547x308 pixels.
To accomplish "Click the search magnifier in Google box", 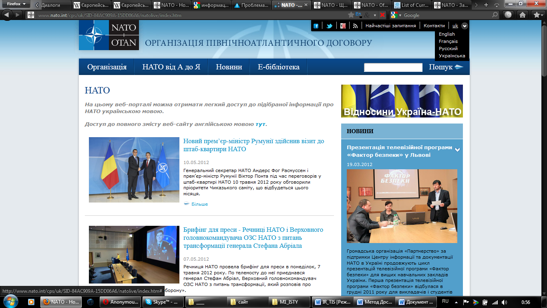I will [x=495, y=15].
